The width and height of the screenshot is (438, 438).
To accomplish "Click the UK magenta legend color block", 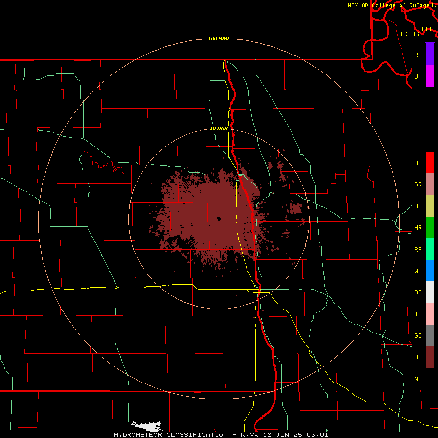I will point(430,76).
